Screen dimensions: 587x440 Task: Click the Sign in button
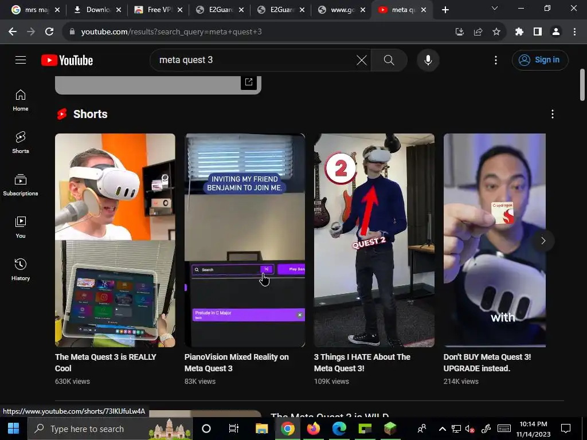(540, 60)
